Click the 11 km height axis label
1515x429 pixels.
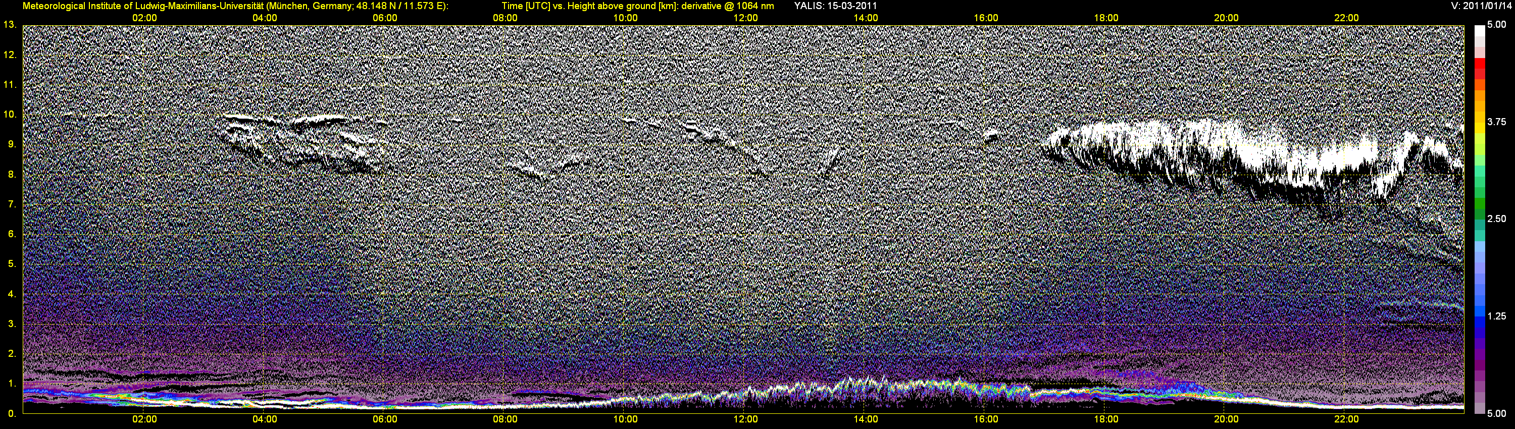[x=10, y=85]
